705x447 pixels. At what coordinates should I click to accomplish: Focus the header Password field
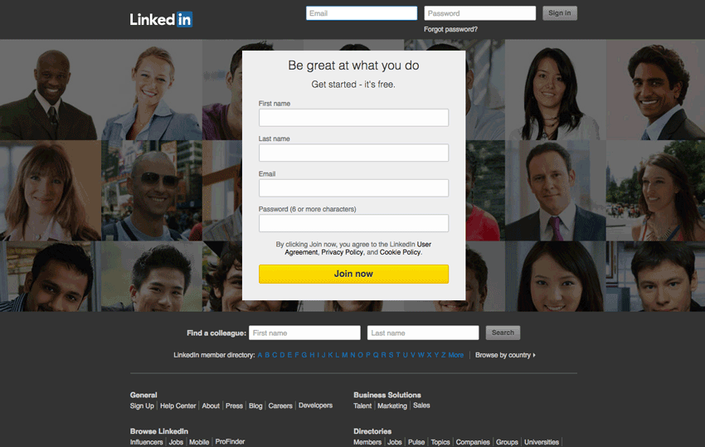click(479, 13)
